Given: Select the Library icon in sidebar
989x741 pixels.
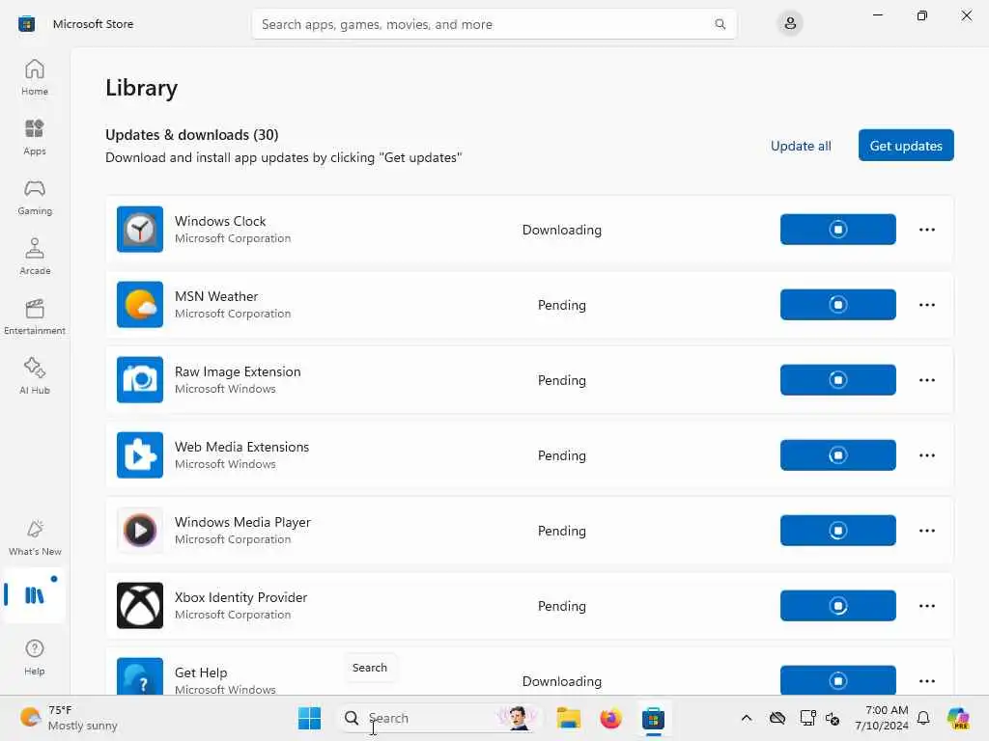Looking at the screenshot, I should 35,594.
